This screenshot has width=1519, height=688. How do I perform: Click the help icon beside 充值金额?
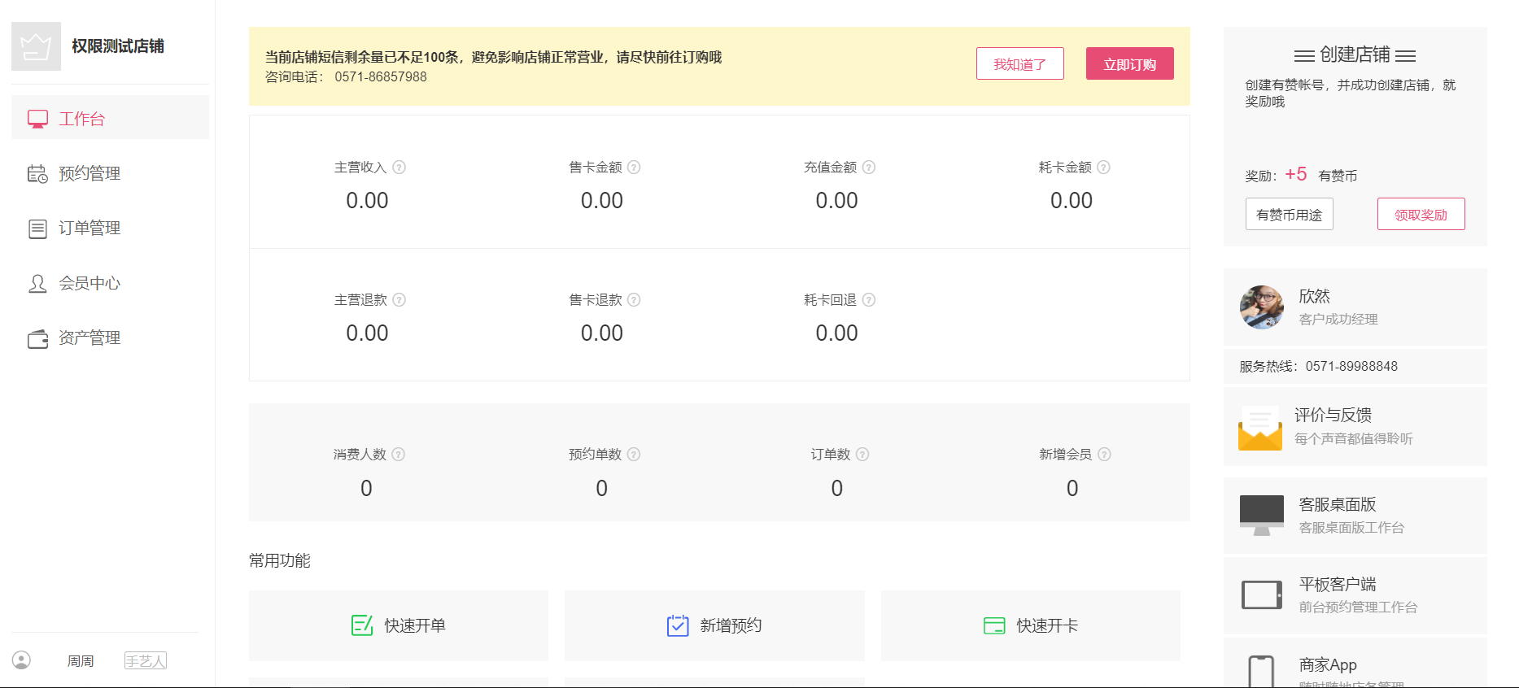click(x=868, y=168)
